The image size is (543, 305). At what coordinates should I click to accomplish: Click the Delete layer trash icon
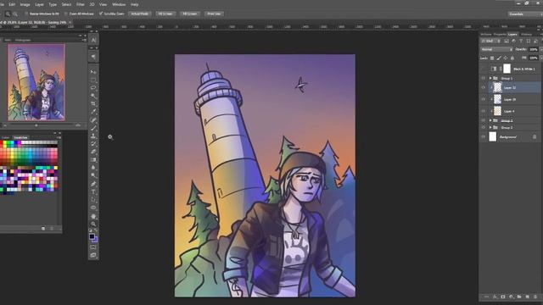535,297
